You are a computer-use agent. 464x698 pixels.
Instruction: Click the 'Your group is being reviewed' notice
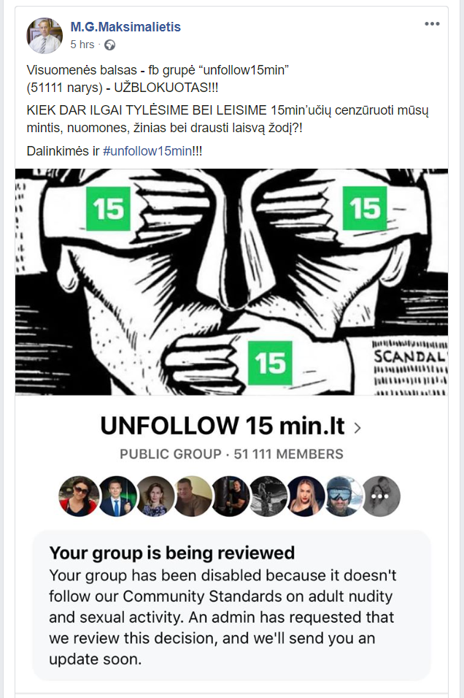point(172,552)
